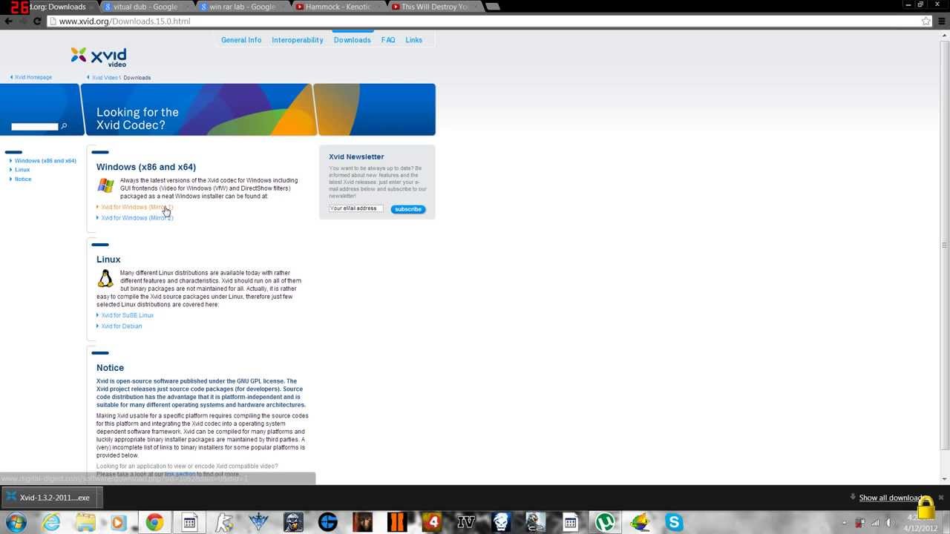Click the address bar showing www.xvid.org
The height and width of the screenshot is (534, 950).
click(x=482, y=22)
